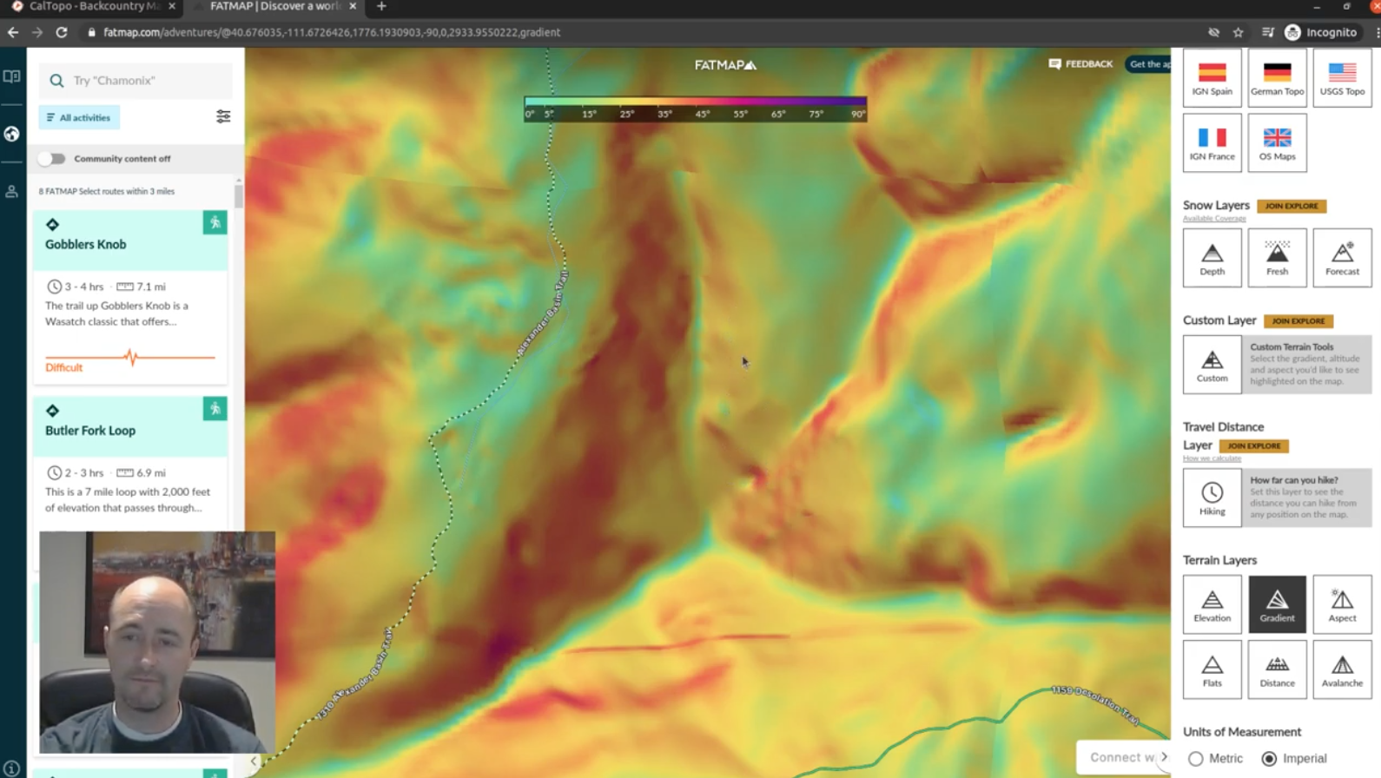Select Imperial units radio button
Screen dimensions: 1381x778
[x=1269, y=758]
